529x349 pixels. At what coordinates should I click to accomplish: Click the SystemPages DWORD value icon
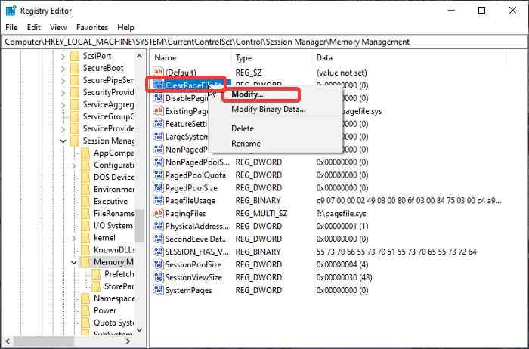tap(159, 291)
